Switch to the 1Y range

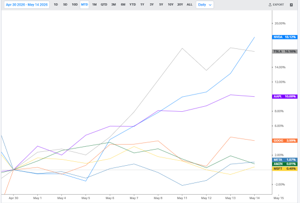click(x=142, y=4)
